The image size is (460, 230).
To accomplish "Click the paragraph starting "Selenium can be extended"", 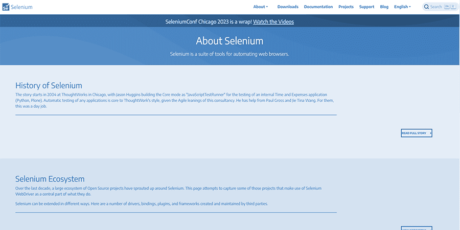I will [142, 203].
